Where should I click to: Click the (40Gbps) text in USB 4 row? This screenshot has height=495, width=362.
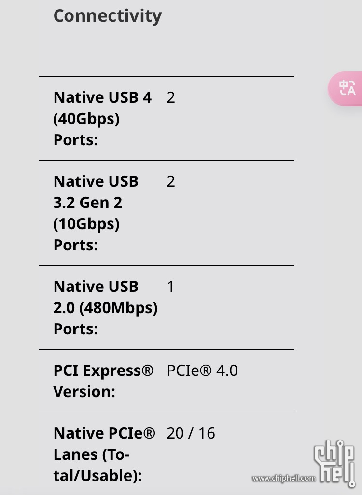(86, 119)
